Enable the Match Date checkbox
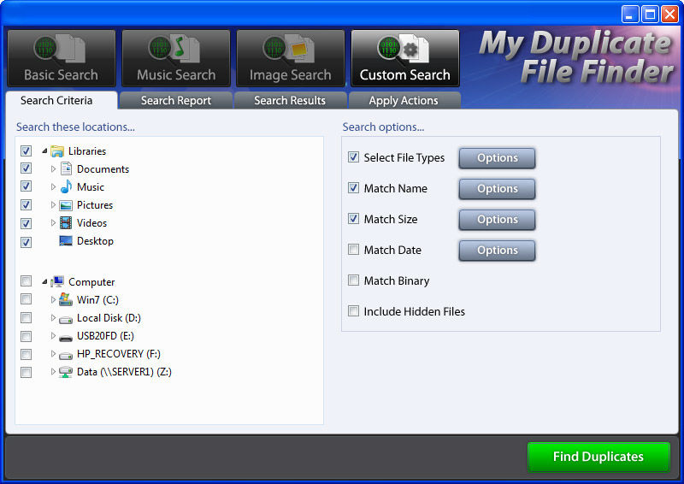The height and width of the screenshot is (484, 684). 353,249
